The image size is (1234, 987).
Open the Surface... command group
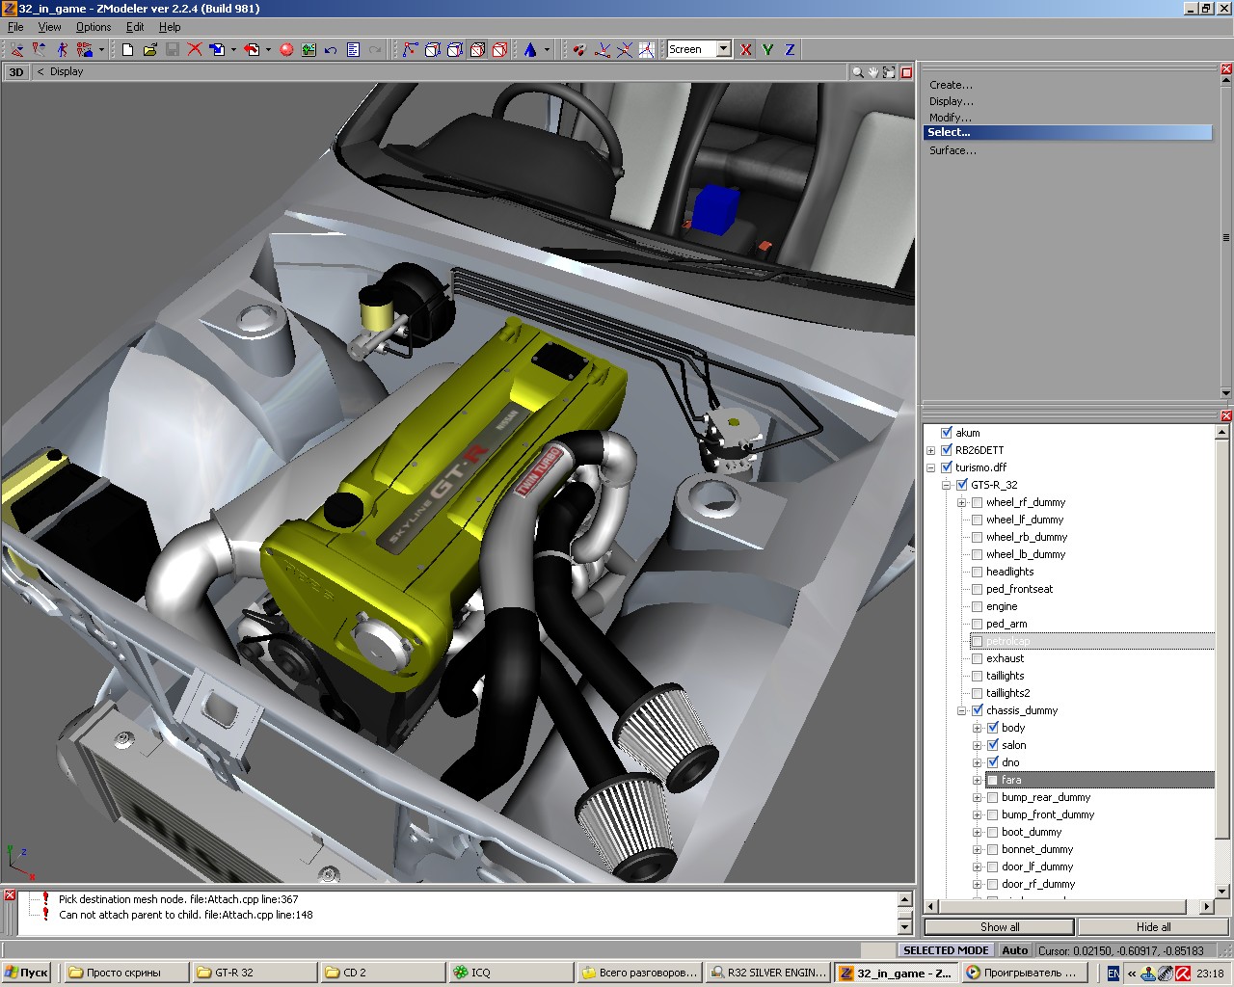tap(952, 150)
